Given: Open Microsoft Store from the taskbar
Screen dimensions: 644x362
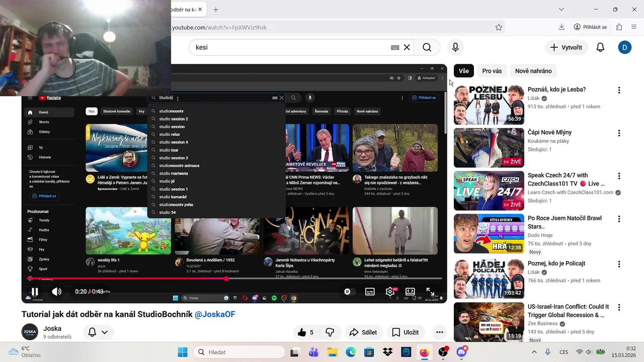Looking at the screenshot, I should tap(369, 352).
